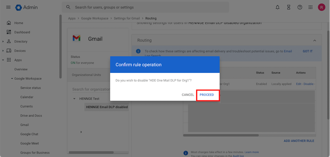Click the Edit action link
Screen dimensions: 330x157
(x=299, y=84)
